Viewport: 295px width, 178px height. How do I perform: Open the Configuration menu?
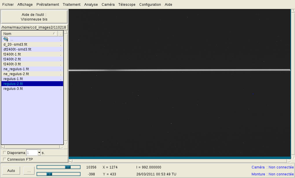coord(150,5)
